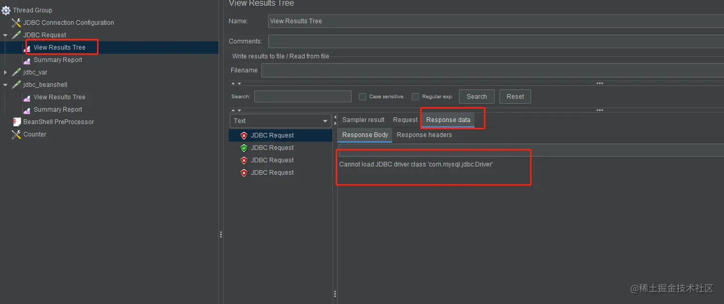Select the jdbc_var tree node
This screenshot has height=304, width=724.
click(x=35, y=72)
